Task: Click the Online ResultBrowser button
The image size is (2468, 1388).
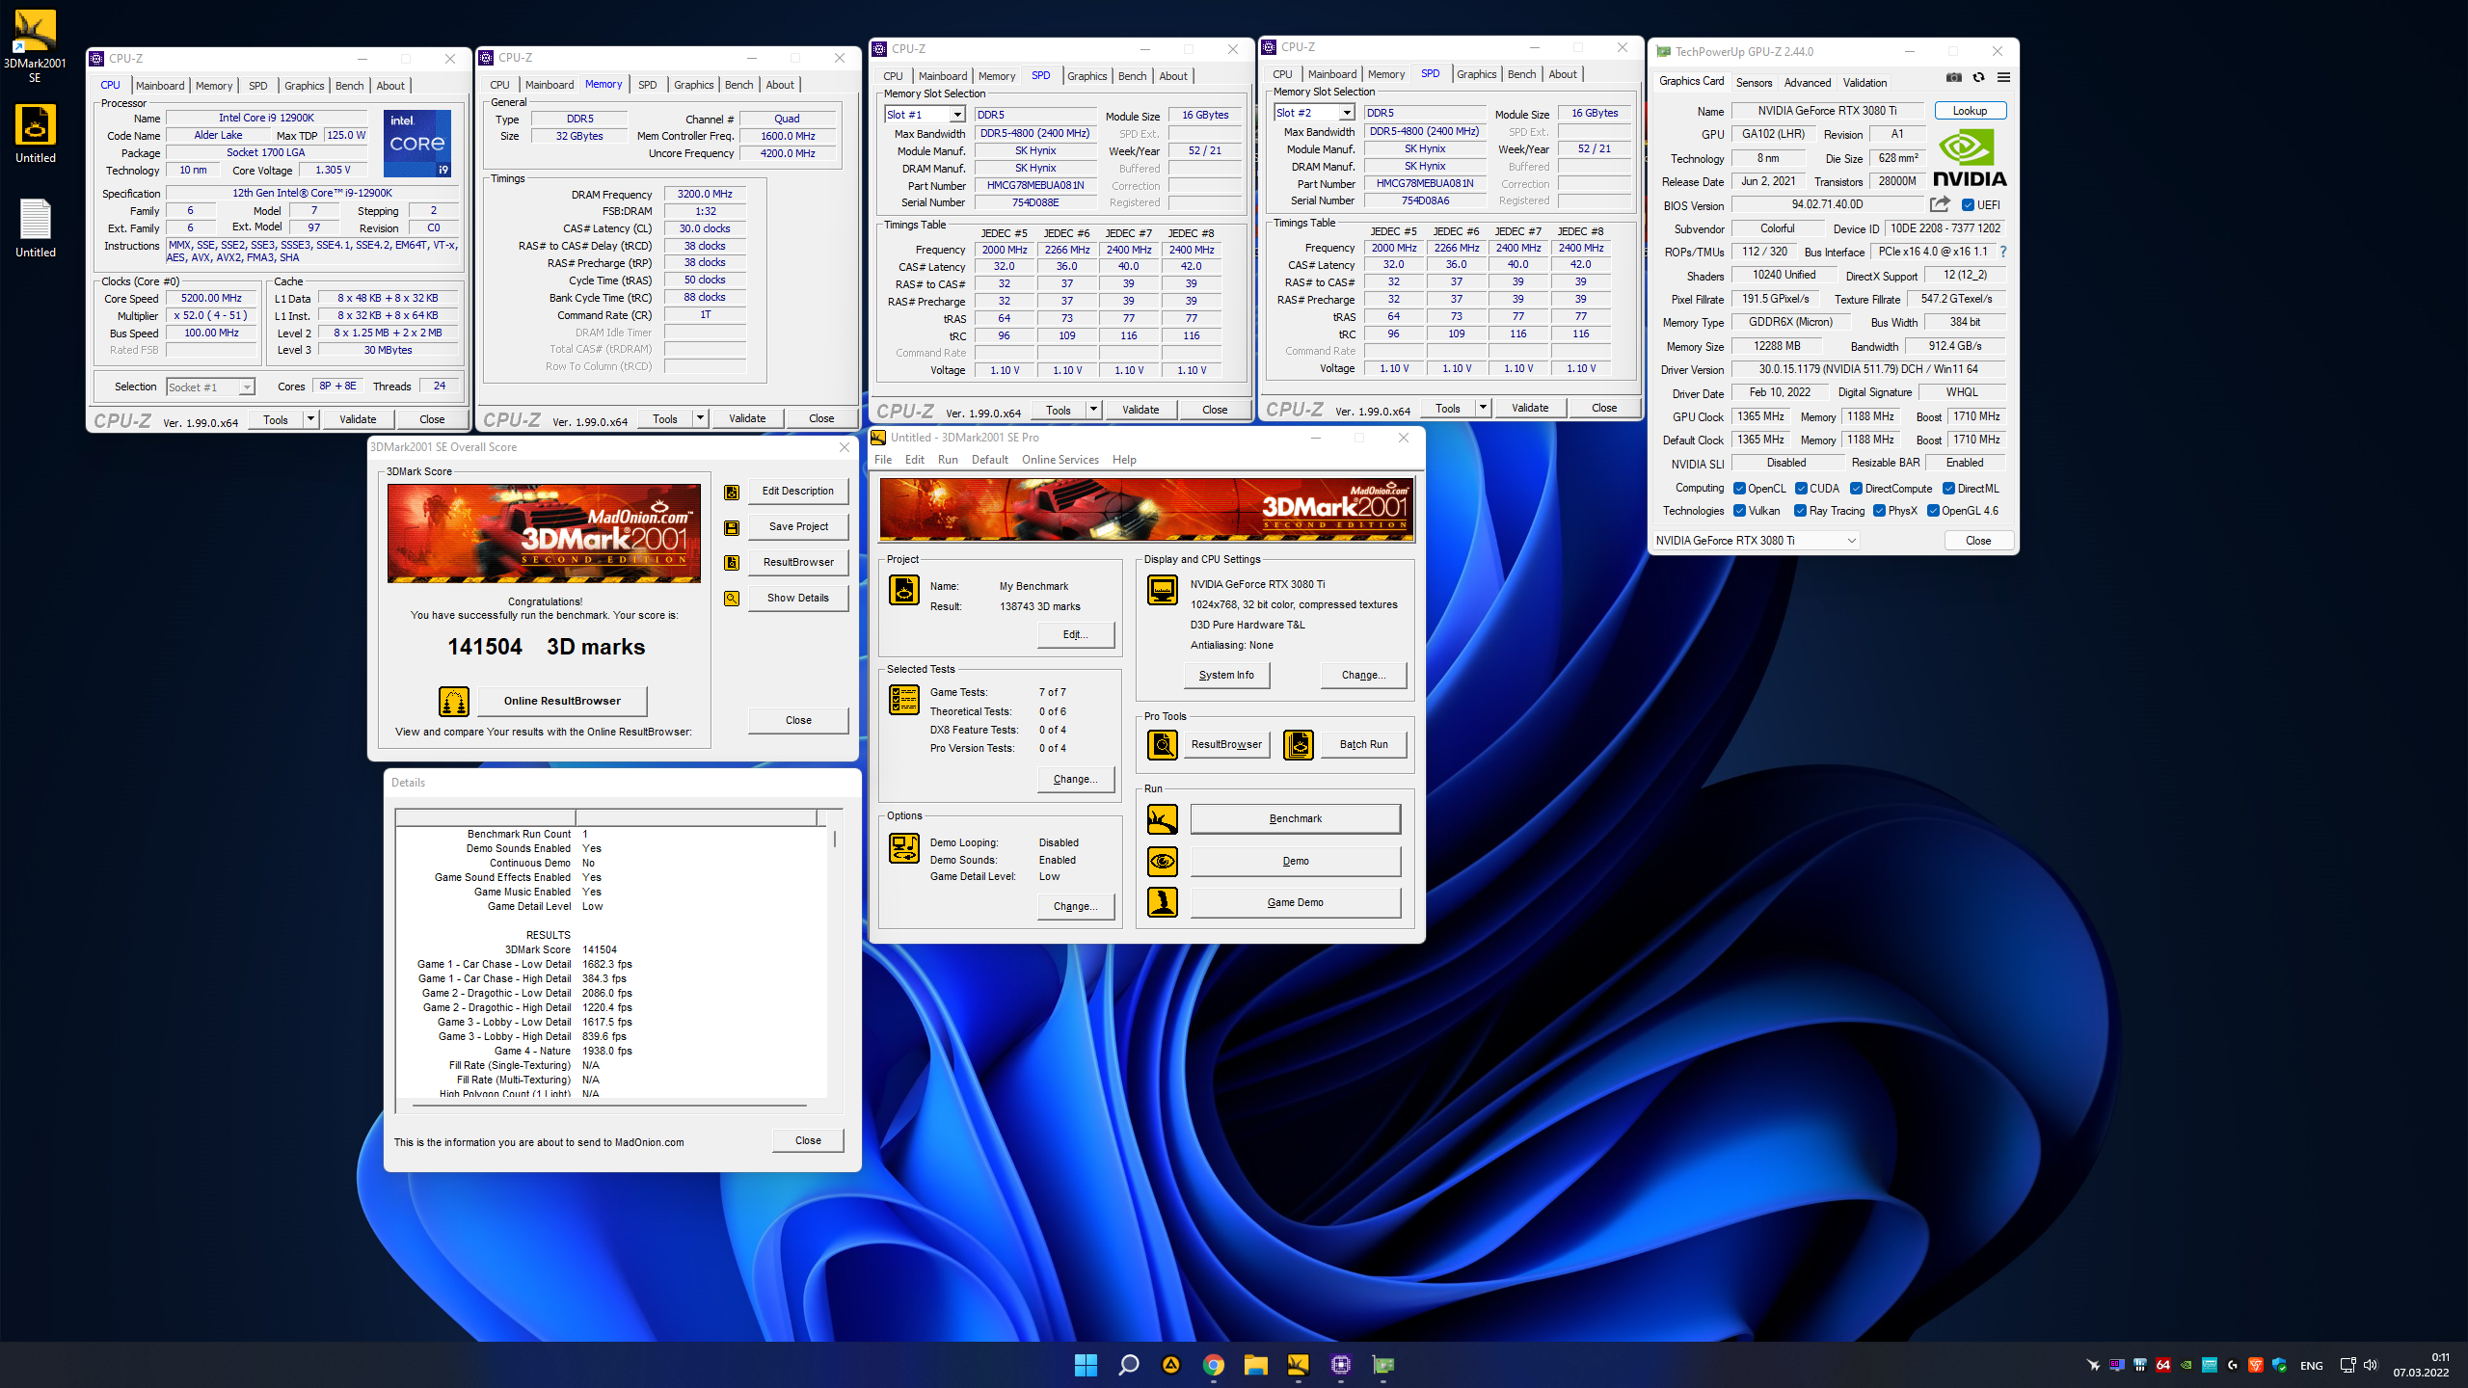Action: click(x=562, y=701)
